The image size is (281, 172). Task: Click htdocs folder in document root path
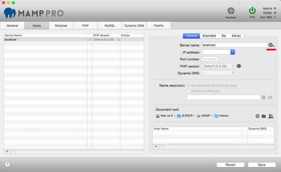[x=221, y=116]
